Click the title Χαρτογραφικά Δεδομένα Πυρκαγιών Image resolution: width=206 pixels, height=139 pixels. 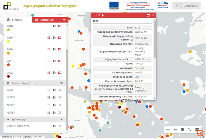[50, 6]
